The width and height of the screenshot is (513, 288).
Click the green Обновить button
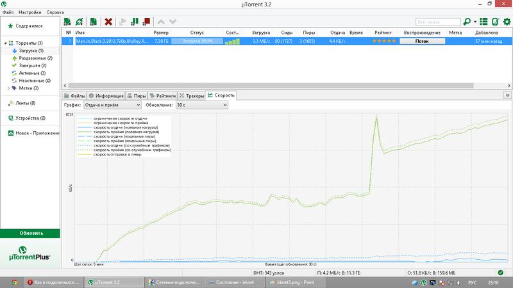point(30,233)
